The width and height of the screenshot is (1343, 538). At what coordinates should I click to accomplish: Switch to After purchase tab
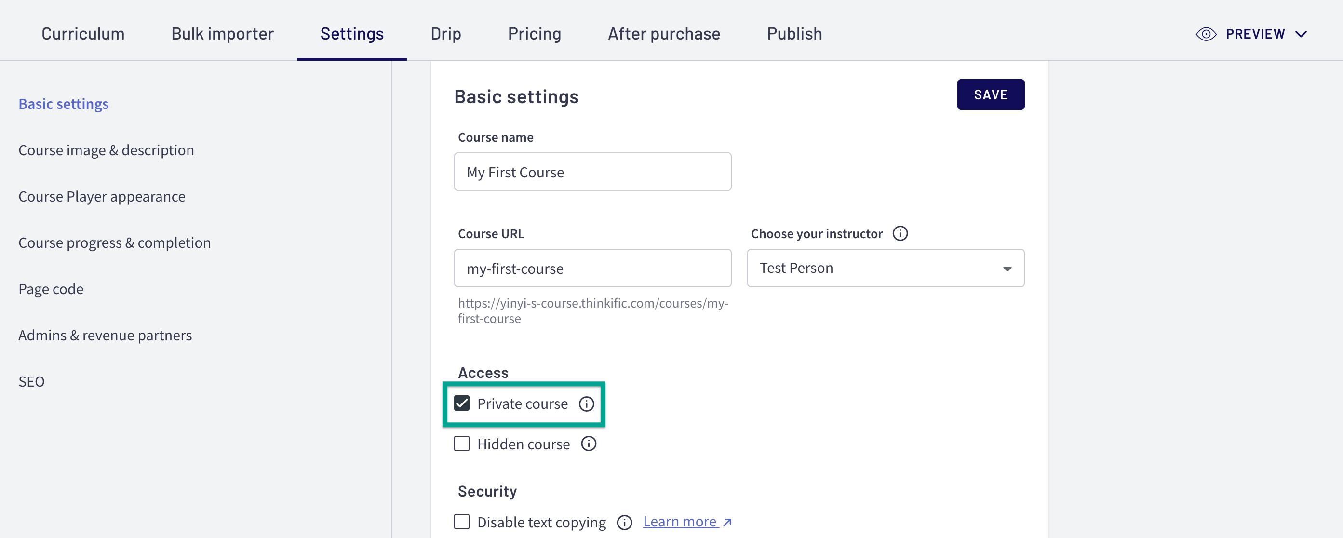[x=664, y=34]
